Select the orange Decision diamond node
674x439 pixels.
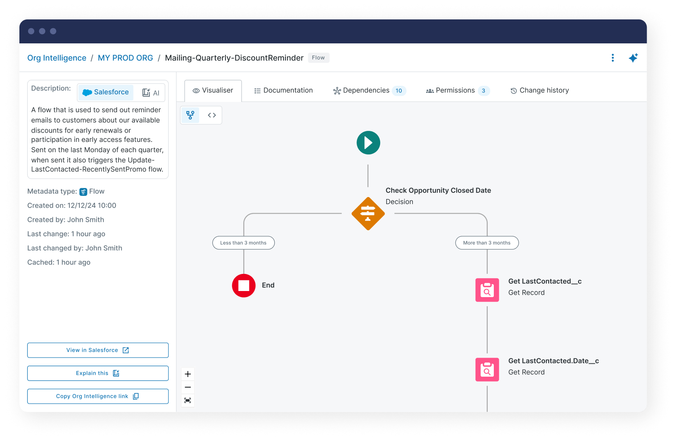(368, 213)
